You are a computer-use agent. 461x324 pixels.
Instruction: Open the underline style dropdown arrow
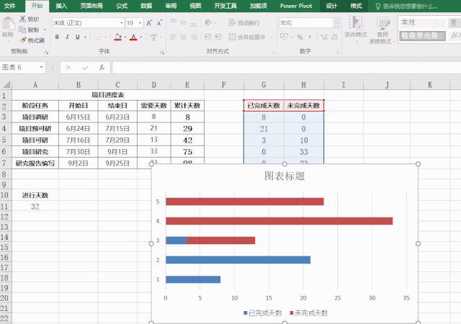pos(86,37)
